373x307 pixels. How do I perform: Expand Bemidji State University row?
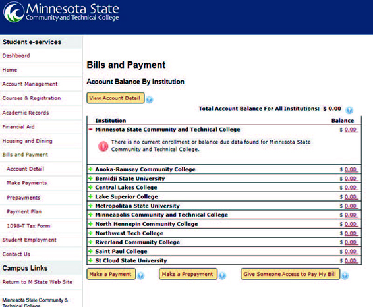[x=90, y=178]
